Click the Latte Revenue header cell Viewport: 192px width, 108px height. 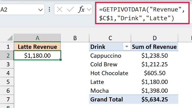(37, 47)
